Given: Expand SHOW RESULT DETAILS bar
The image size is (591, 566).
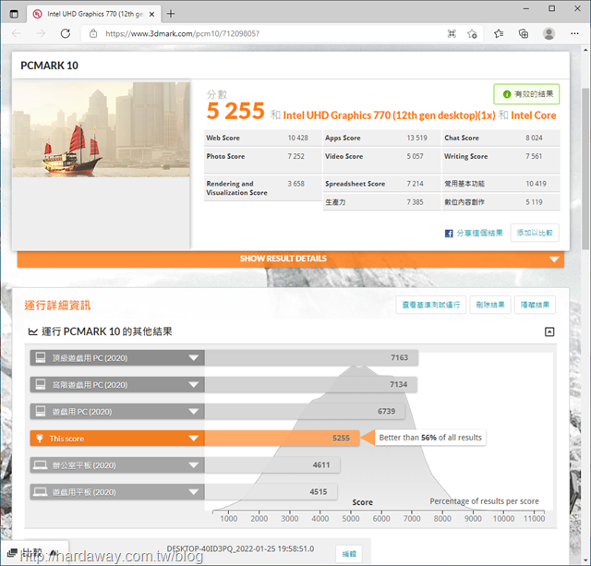Looking at the screenshot, I should (291, 259).
